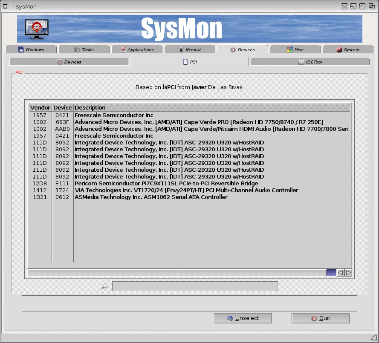Switch to the System tab

coord(348,49)
